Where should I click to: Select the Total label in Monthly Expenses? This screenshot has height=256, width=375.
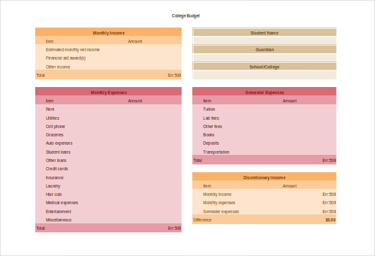40,228
